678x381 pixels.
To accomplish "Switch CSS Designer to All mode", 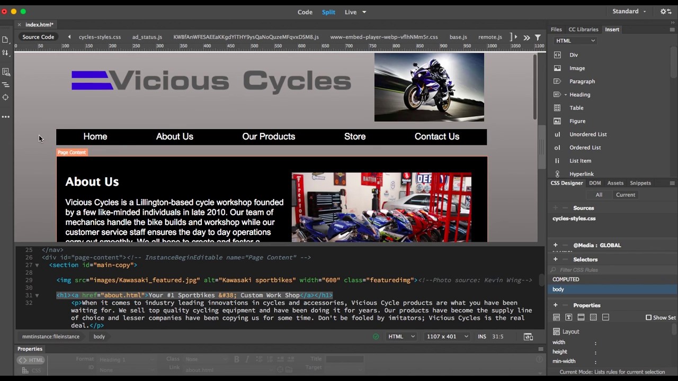I will click(x=599, y=195).
